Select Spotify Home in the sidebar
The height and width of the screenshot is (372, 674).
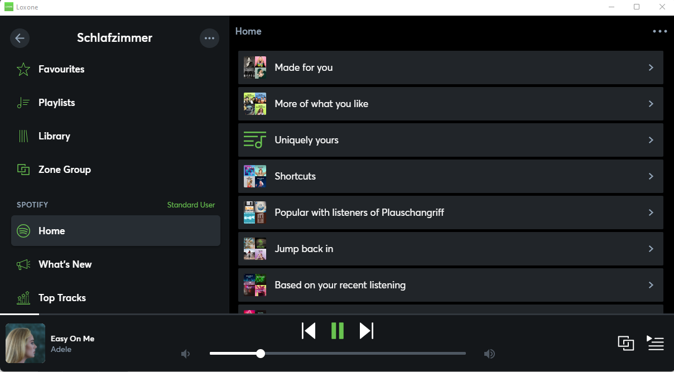point(115,231)
